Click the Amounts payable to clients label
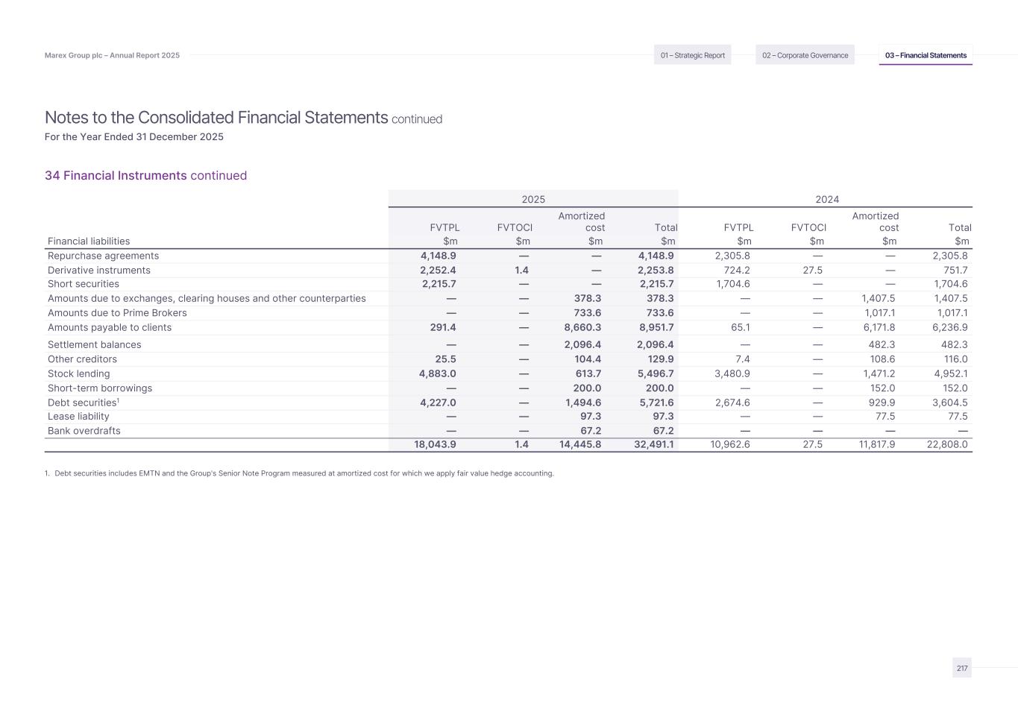 point(109,327)
